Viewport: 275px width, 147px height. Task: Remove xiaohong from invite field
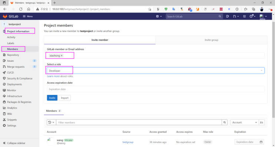[x=62, y=55]
